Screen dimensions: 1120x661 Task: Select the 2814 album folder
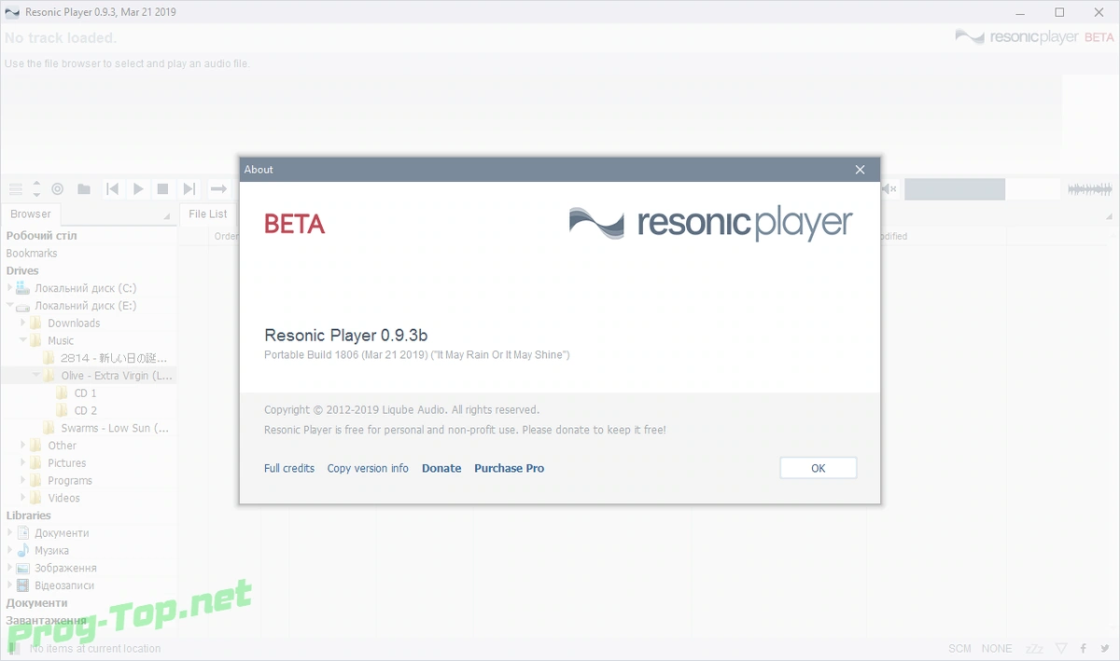tap(114, 358)
